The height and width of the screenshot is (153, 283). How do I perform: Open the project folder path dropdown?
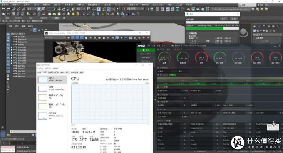click(x=231, y=9)
